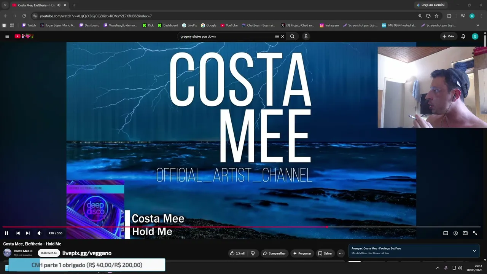The height and width of the screenshot is (274, 487).
Task: Open the Compartilhar share dialog
Action: [x=274, y=253]
